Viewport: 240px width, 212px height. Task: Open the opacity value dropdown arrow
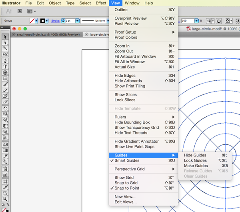point(196,21)
